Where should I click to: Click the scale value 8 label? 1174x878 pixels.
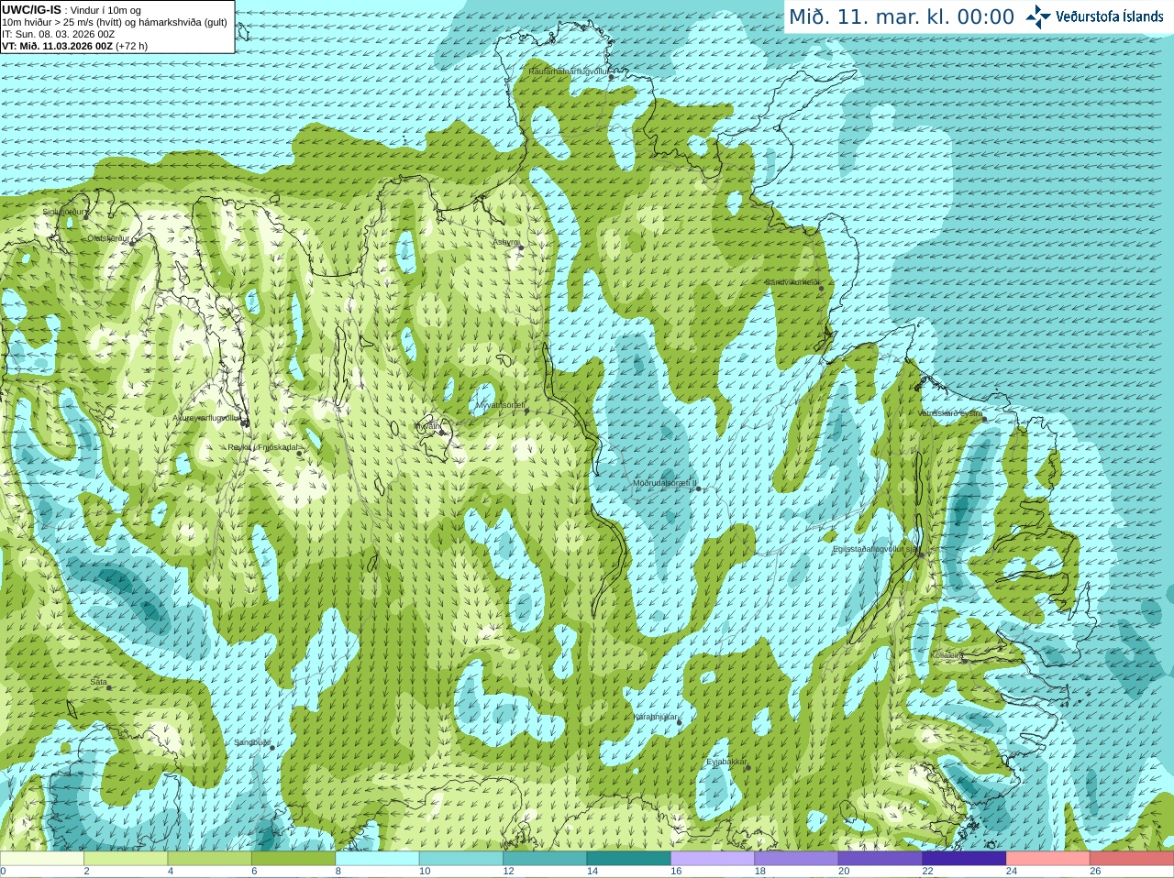(x=338, y=872)
